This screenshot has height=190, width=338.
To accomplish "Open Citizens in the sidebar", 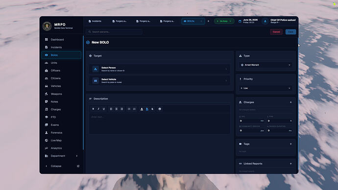I will pyautogui.click(x=61, y=78).
